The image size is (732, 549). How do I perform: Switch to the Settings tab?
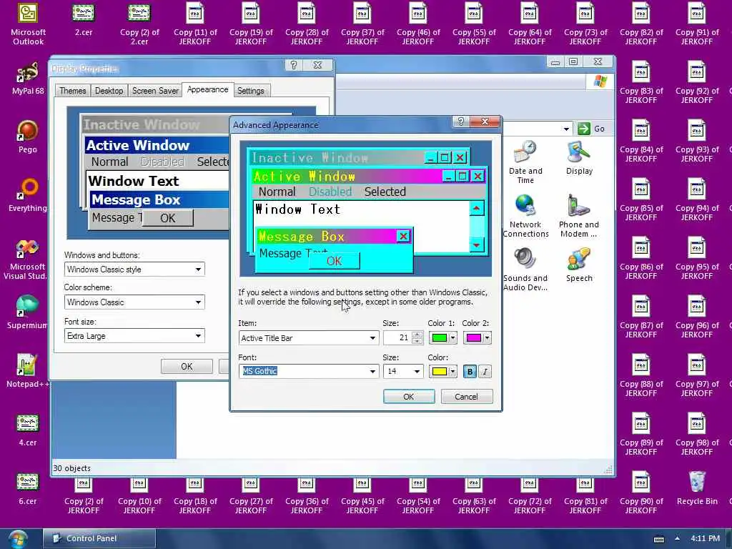point(251,91)
